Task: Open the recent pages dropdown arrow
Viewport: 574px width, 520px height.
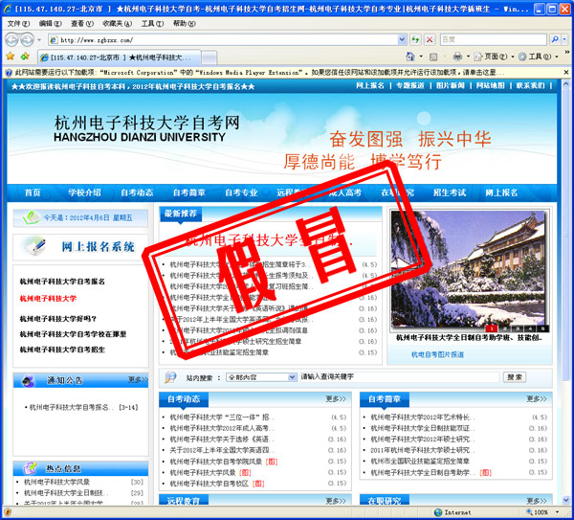Action: pos(39,39)
